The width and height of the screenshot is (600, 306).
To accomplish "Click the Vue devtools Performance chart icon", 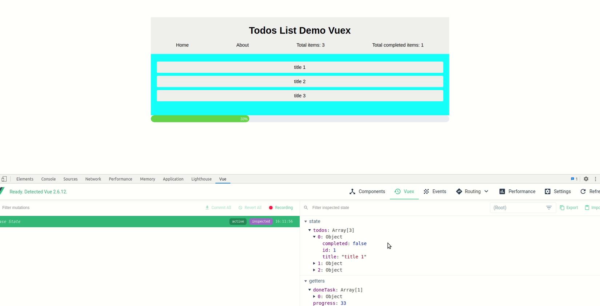I will (502, 192).
